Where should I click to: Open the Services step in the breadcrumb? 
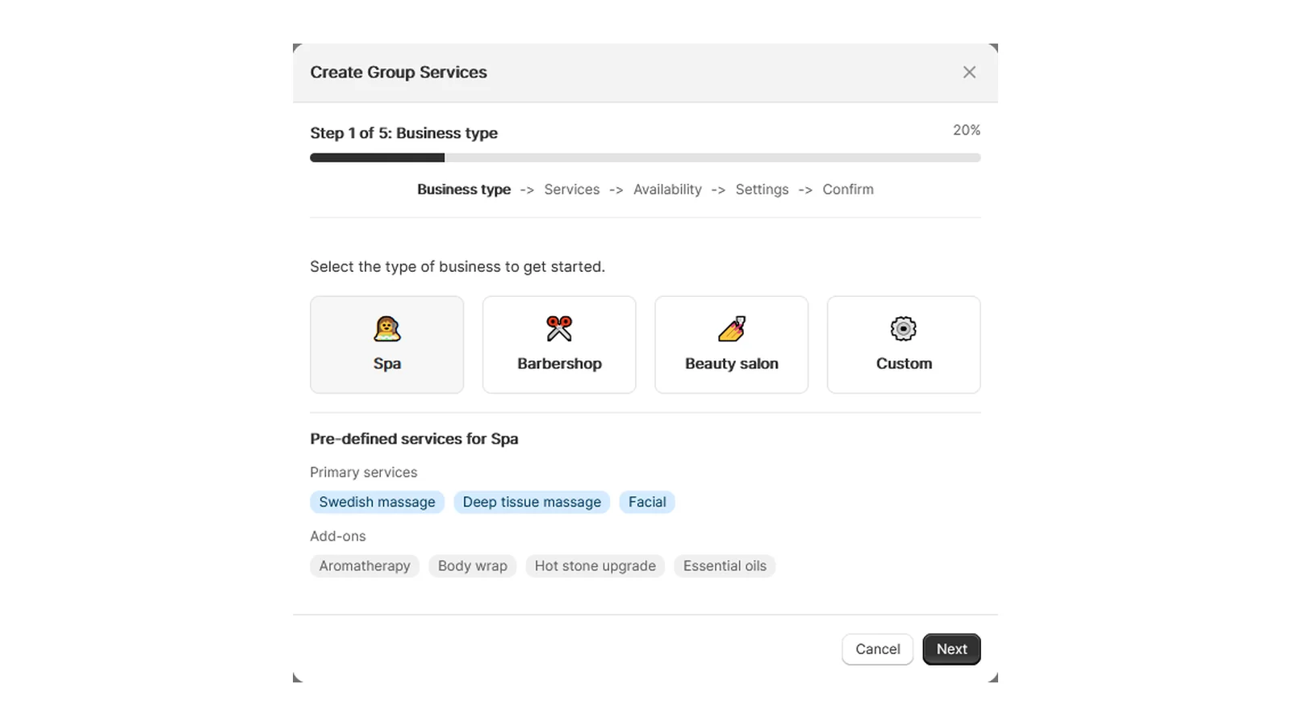tap(571, 189)
